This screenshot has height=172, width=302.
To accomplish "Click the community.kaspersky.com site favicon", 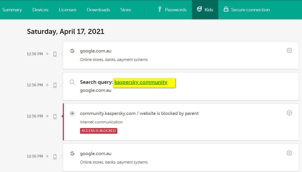I will (72, 113).
